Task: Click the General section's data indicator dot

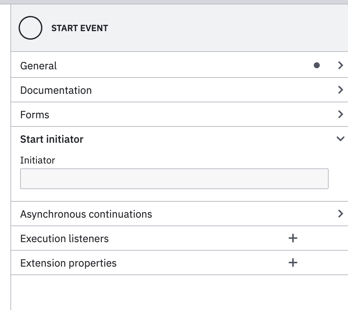Action: 316,65
